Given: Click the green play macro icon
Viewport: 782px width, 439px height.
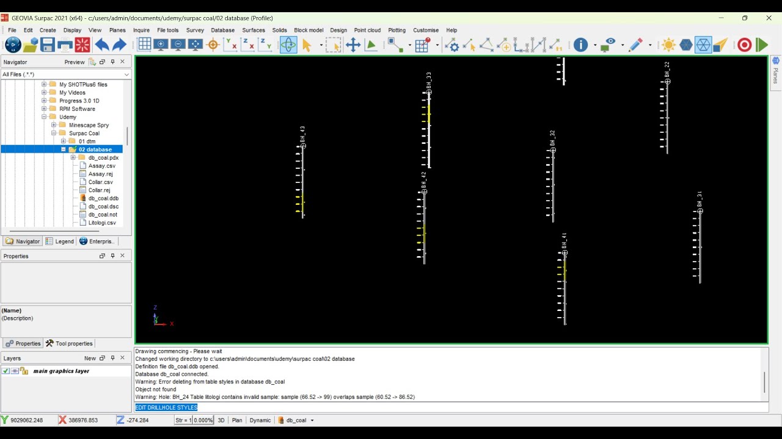Looking at the screenshot, I should coord(761,45).
